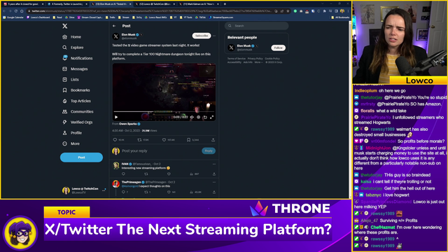Image resolution: width=448 pixels, height=252 pixels.
Task: Bookmark this page with star icon
Action: (288, 11)
